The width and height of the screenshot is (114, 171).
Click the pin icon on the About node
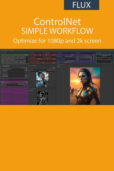(x=101, y=53)
